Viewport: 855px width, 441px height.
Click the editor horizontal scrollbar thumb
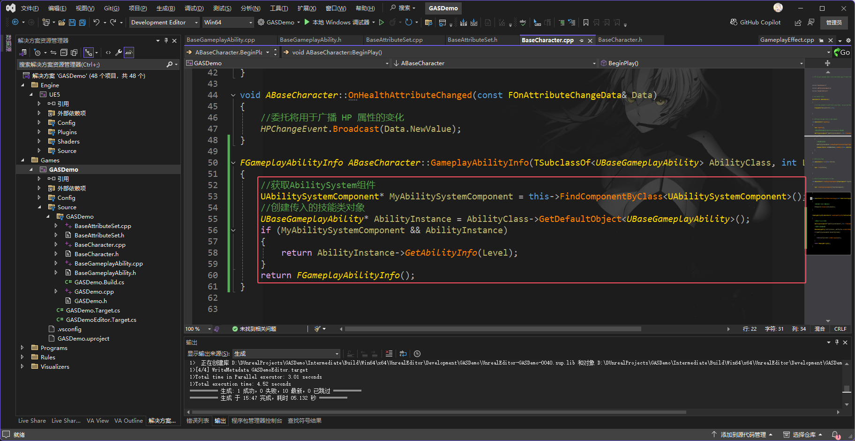pos(493,329)
